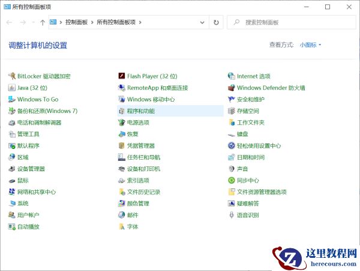360x271 pixels.
Task: Open the 电源选项 battery icon
Action: click(x=121, y=123)
